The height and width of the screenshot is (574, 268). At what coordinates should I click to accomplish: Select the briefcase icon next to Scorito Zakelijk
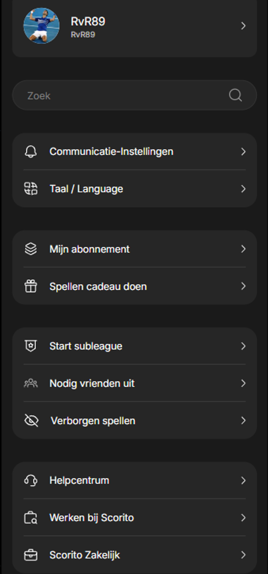[31, 555]
